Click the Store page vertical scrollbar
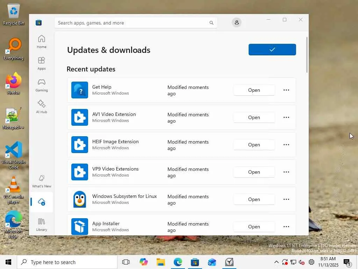 coord(307,55)
